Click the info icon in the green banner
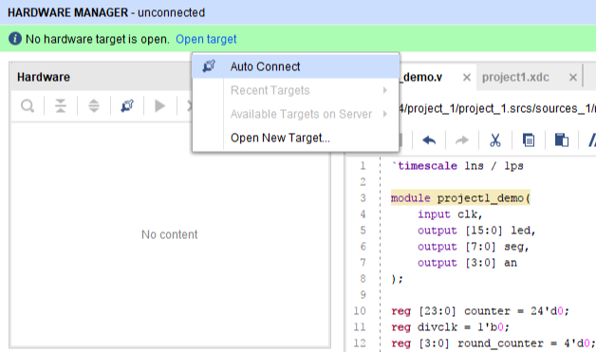 15,38
